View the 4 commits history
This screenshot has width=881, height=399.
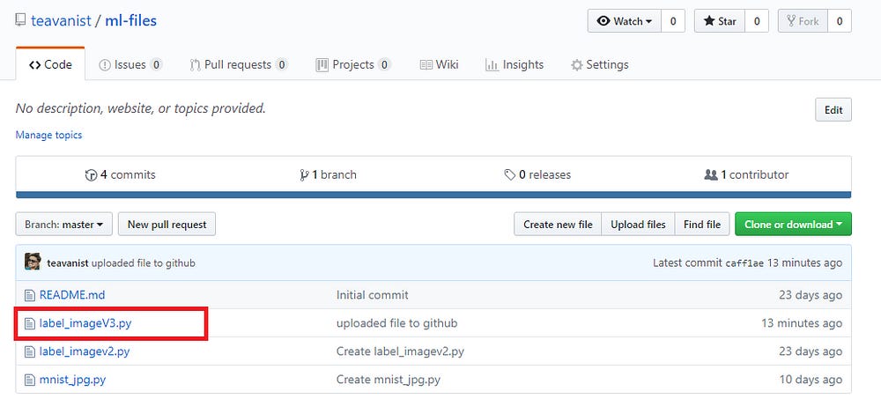pos(120,174)
